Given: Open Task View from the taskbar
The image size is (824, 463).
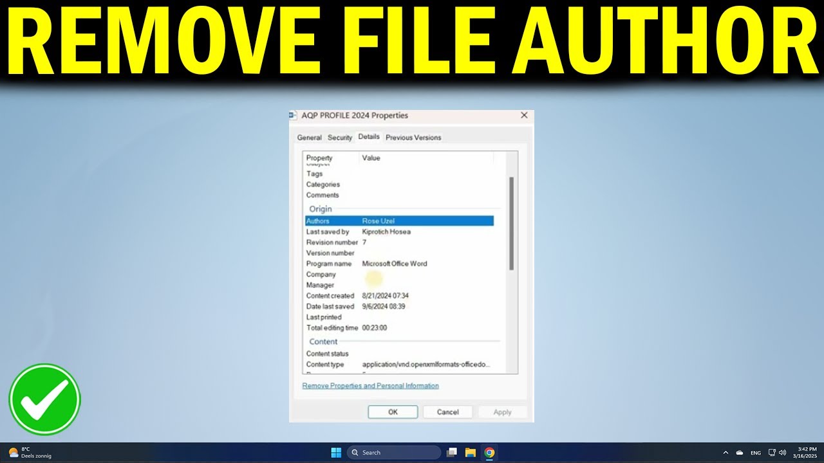Looking at the screenshot, I should pyautogui.click(x=452, y=453).
